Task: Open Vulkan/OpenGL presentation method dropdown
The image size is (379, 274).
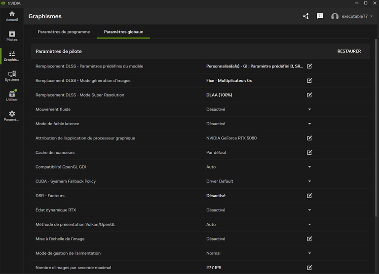Action: tap(309, 225)
